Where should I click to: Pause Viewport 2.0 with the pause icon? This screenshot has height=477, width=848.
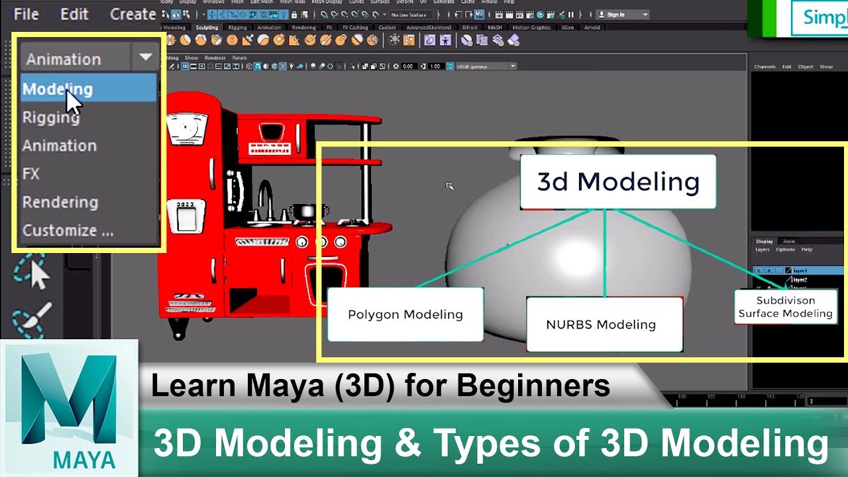[571, 15]
